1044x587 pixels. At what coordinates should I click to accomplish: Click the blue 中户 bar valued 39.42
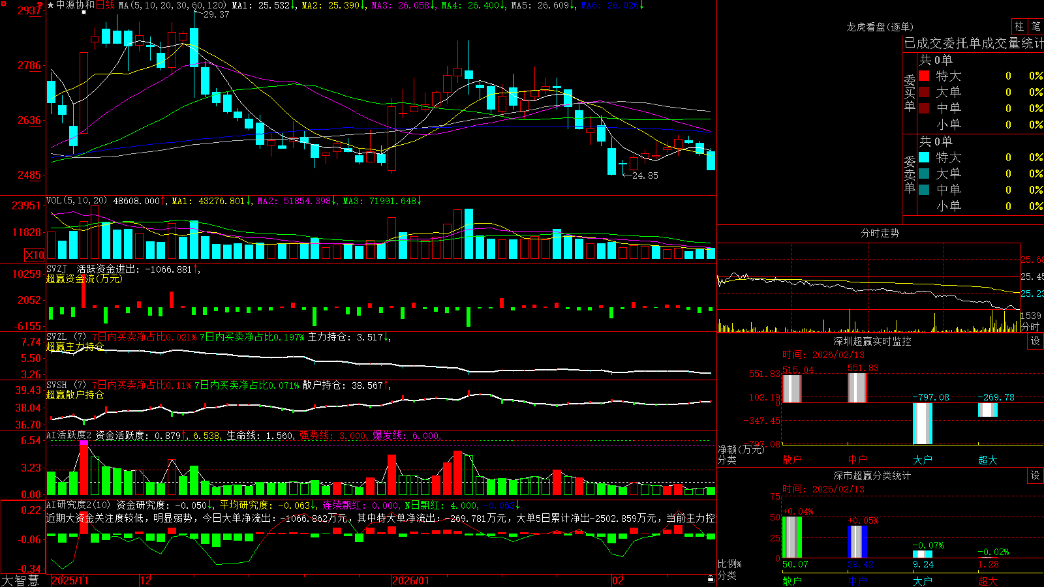pos(857,541)
